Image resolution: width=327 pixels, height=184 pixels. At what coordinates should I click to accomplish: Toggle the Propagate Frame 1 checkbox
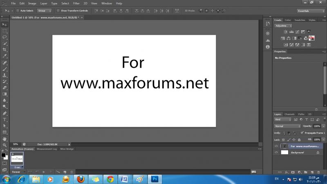(x=302, y=132)
